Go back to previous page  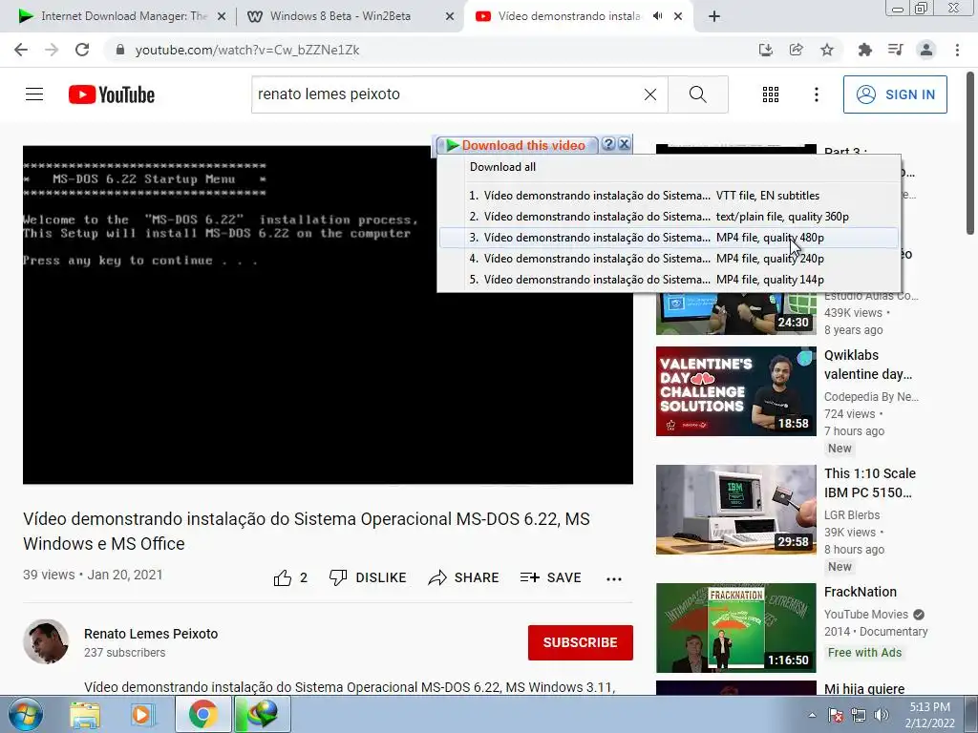21,50
